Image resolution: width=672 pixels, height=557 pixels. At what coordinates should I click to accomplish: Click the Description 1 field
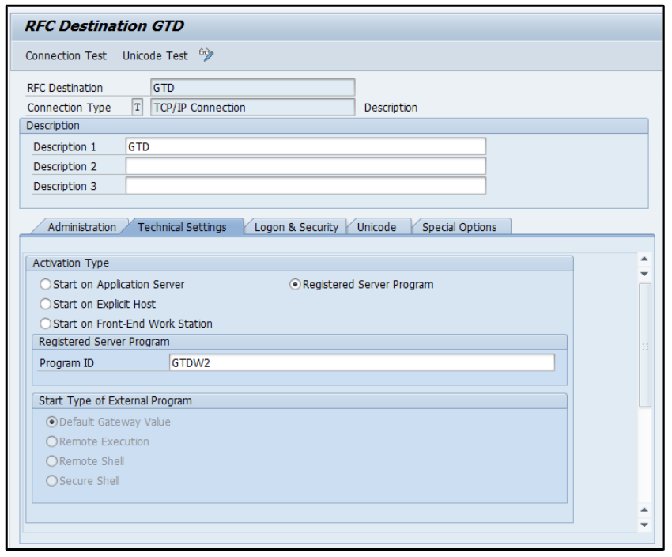[305, 146]
